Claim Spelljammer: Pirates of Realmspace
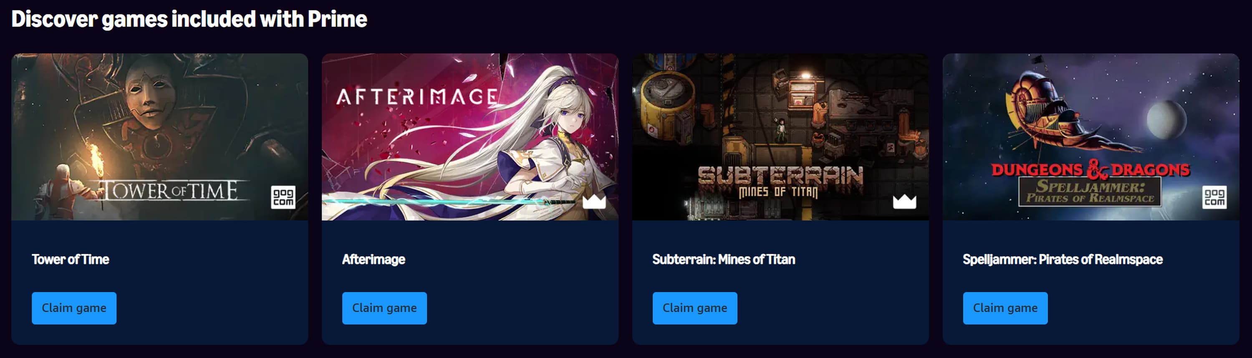The width and height of the screenshot is (1252, 358). coord(1005,308)
